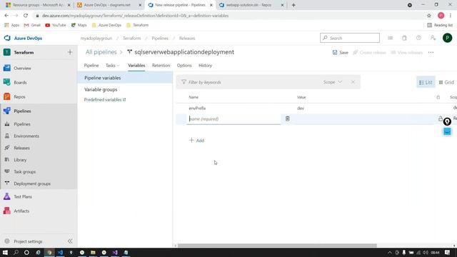Screen dimensions: 457x257
Task: Switch to webapp-solution.sln Repos browser tab
Action: (248, 5)
